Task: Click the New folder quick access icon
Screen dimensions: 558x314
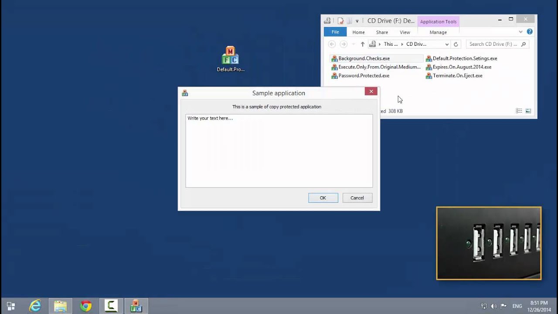Action: [x=349, y=21]
